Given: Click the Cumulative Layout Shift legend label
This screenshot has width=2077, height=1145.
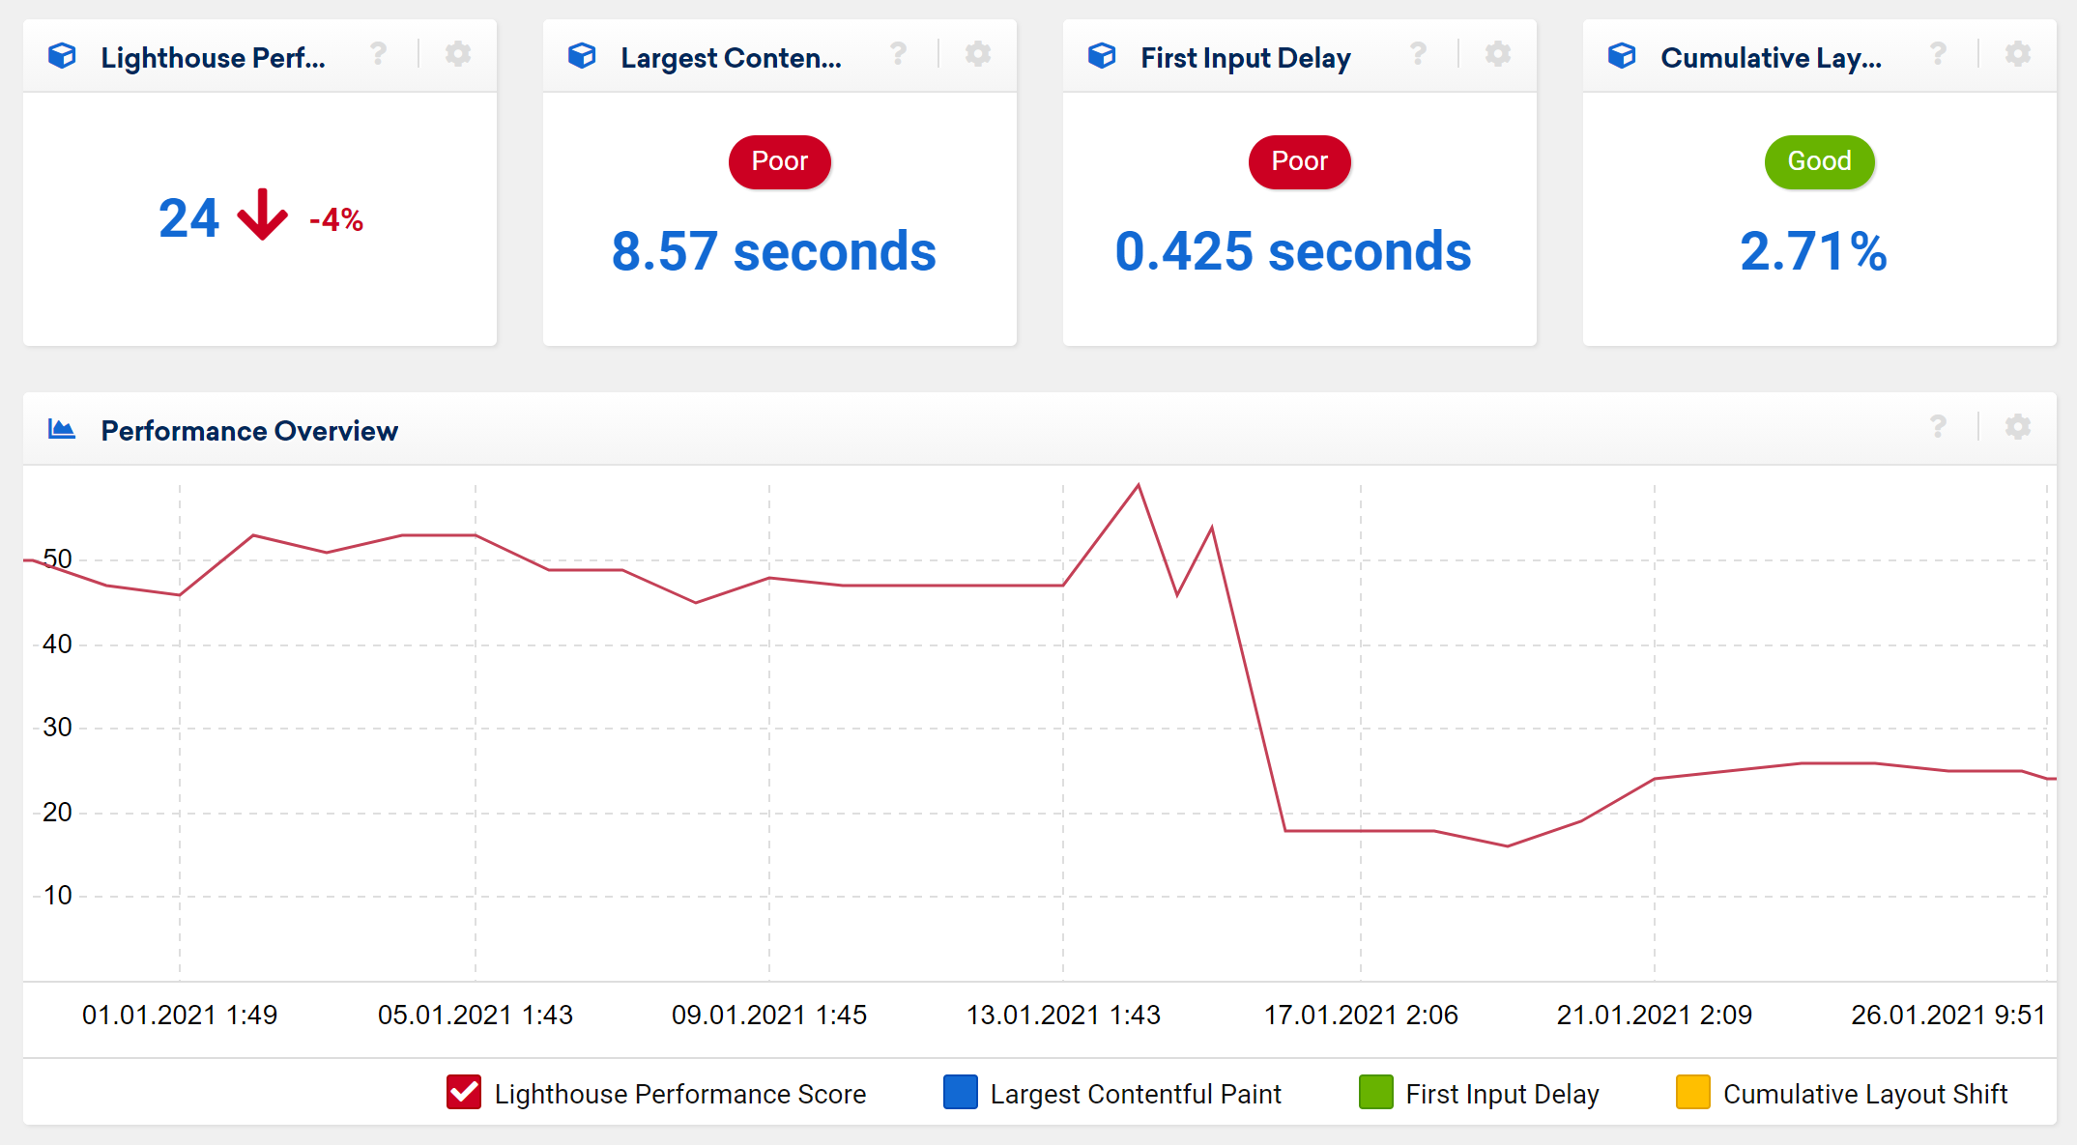Looking at the screenshot, I should 1865,1094.
